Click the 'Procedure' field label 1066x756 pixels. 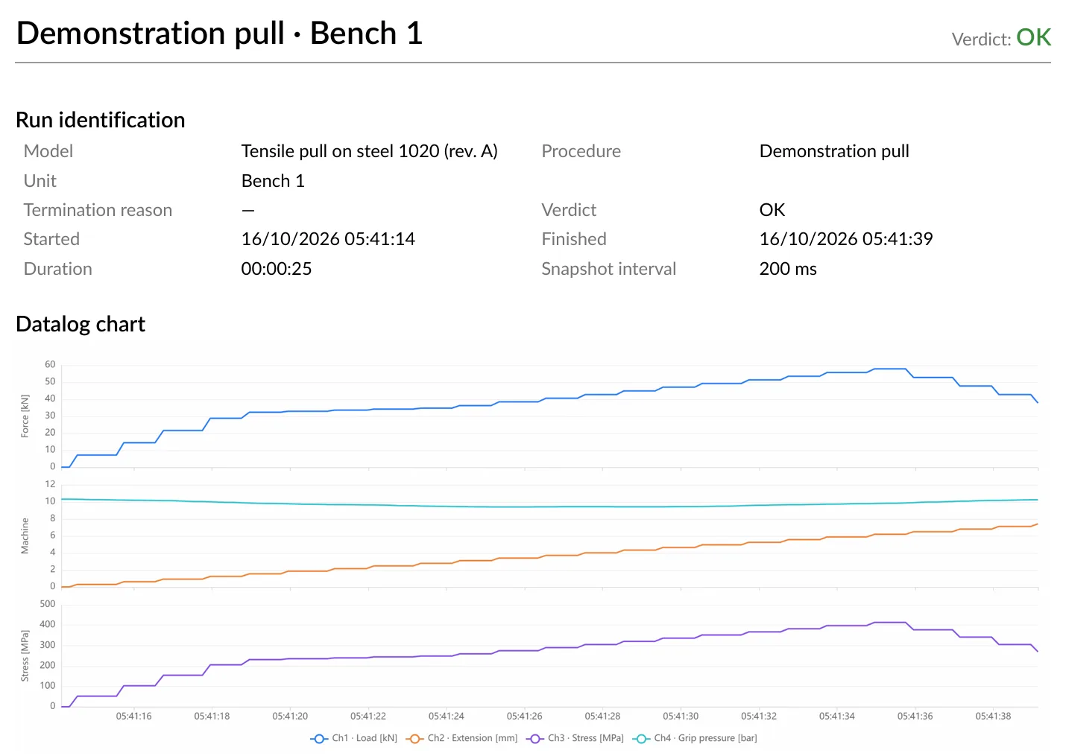581,151
